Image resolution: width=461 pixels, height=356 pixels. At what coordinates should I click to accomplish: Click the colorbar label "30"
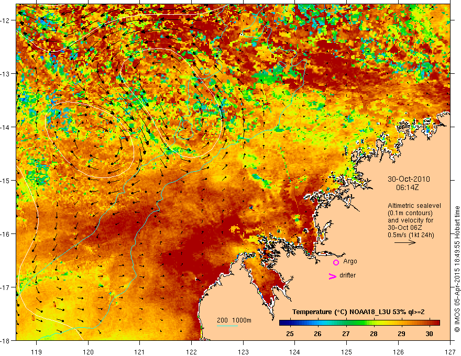coord(429,333)
